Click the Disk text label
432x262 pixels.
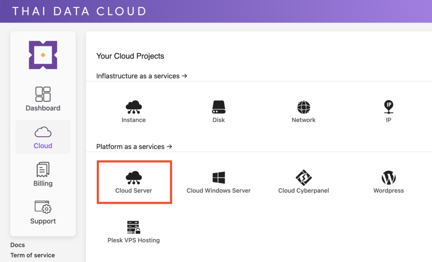[219, 120]
